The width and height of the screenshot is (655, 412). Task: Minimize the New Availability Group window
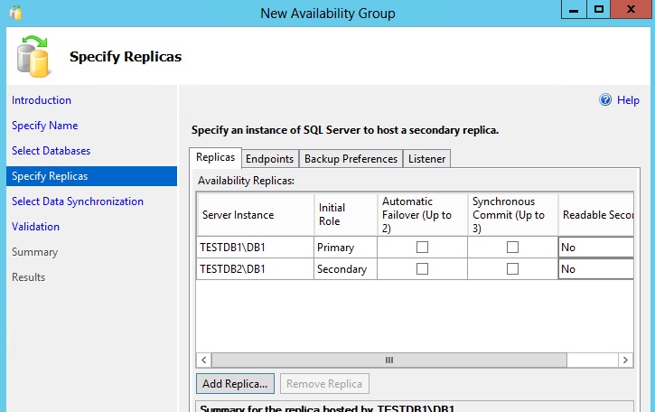(574, 9)
